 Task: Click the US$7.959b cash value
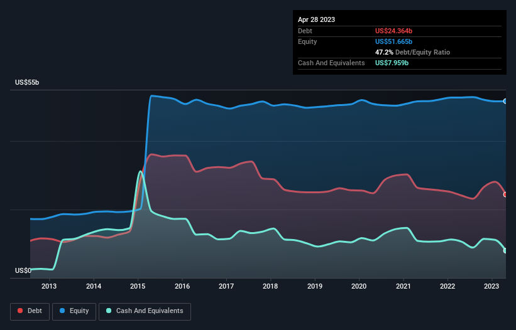(392, 63)
